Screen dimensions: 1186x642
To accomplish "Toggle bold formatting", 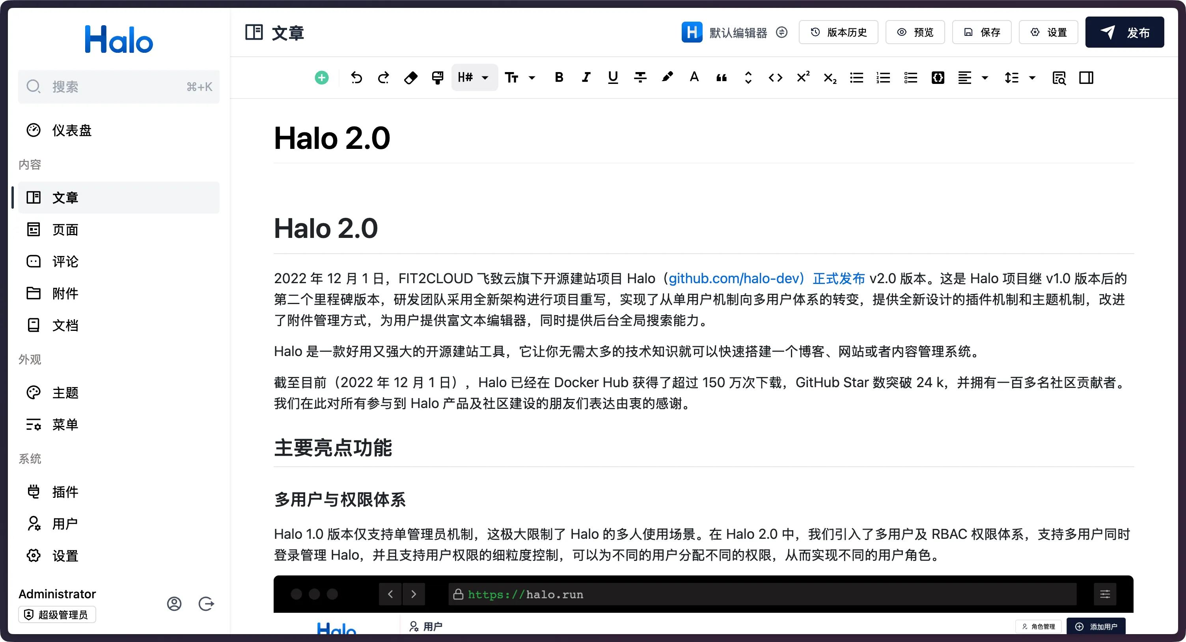I will 559,77.
